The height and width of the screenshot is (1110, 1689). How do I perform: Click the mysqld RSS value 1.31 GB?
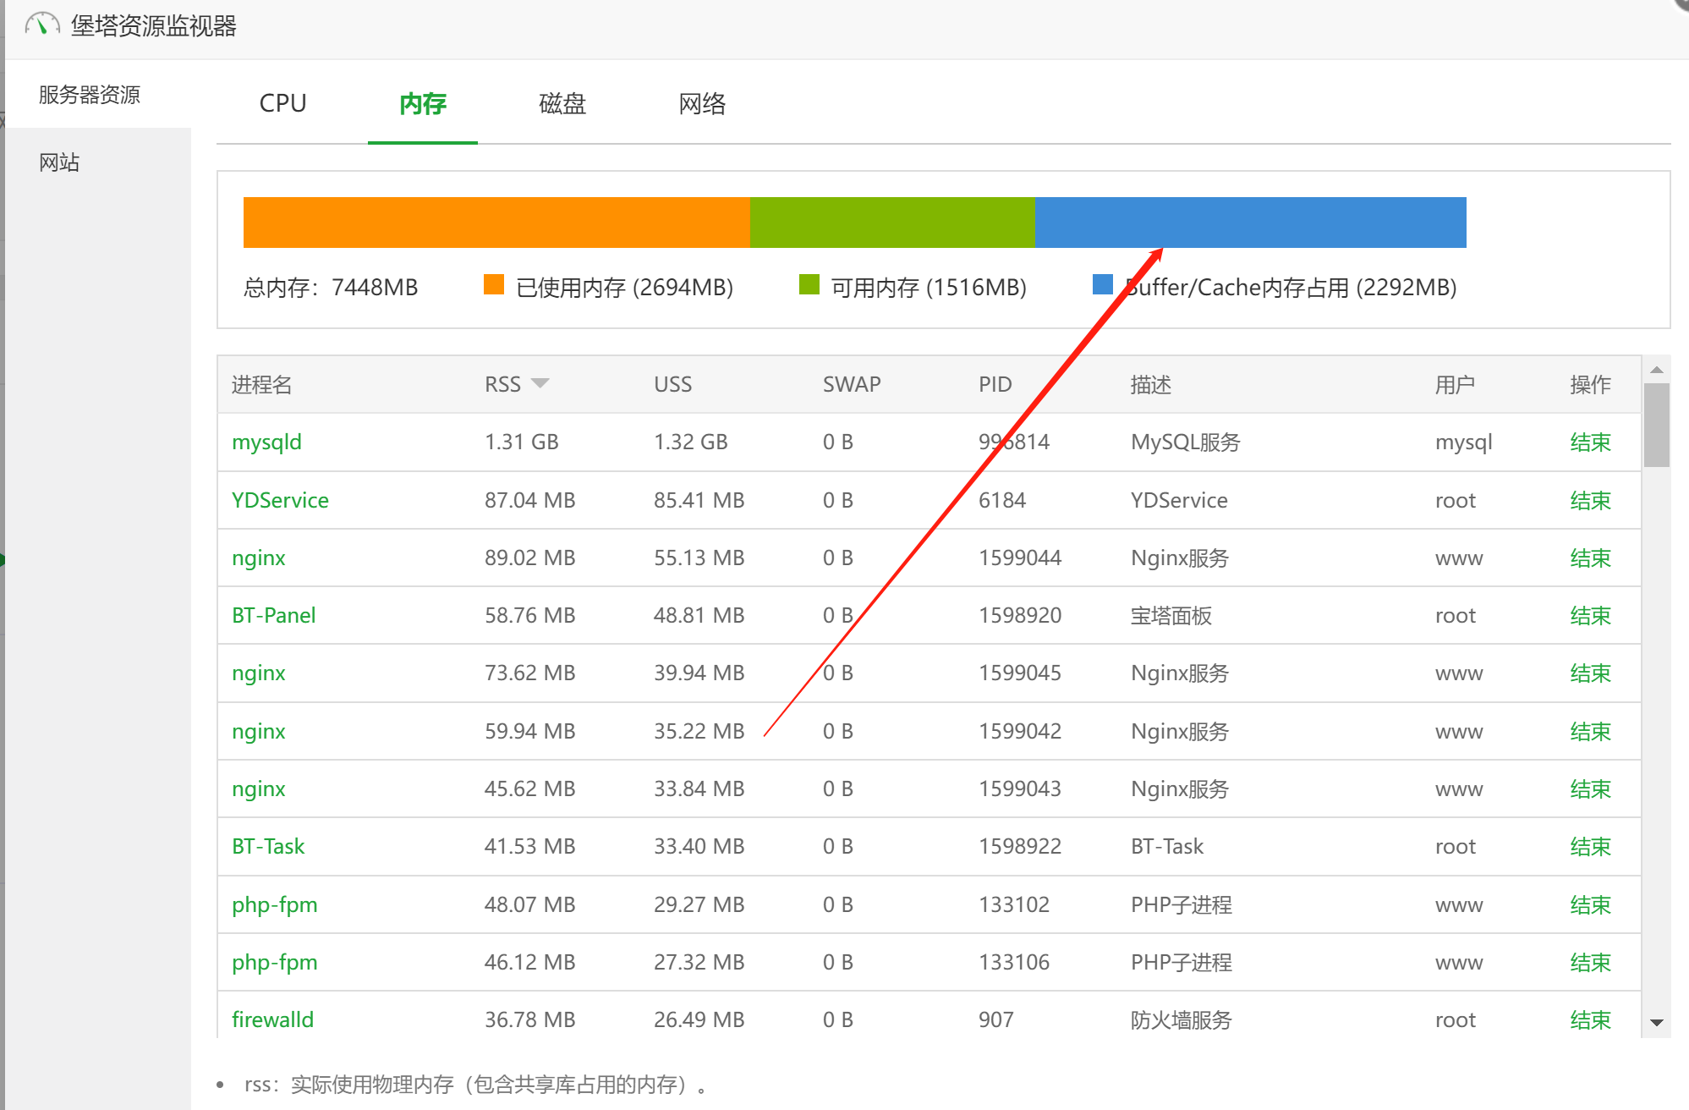click(522, 442)
